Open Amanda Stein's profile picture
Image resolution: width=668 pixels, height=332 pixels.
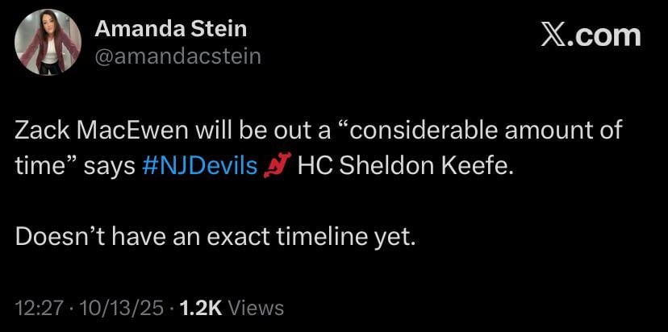pos(48,43)
